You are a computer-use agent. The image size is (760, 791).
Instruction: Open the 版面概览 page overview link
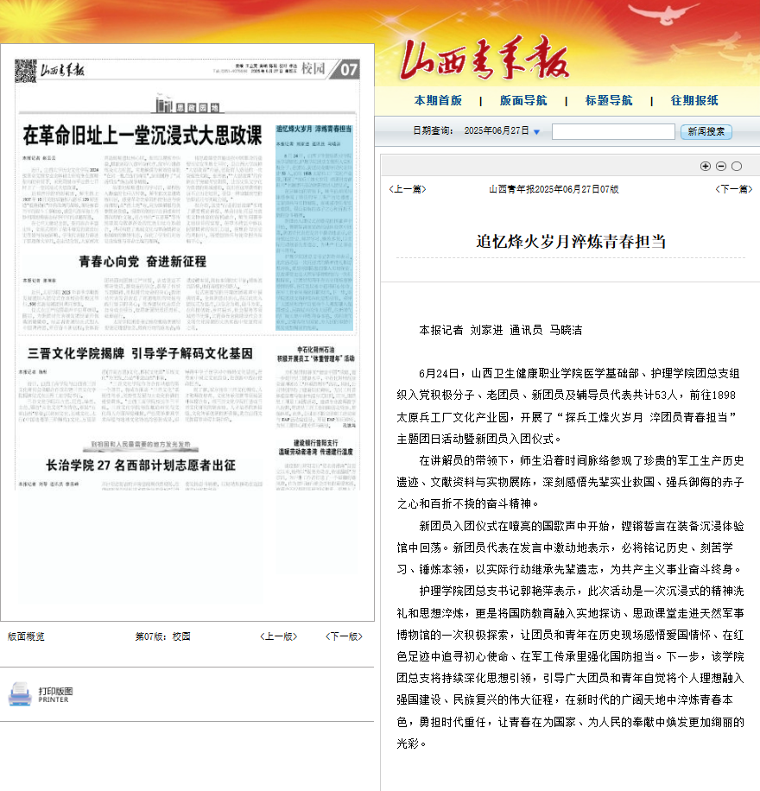(26, 636)
